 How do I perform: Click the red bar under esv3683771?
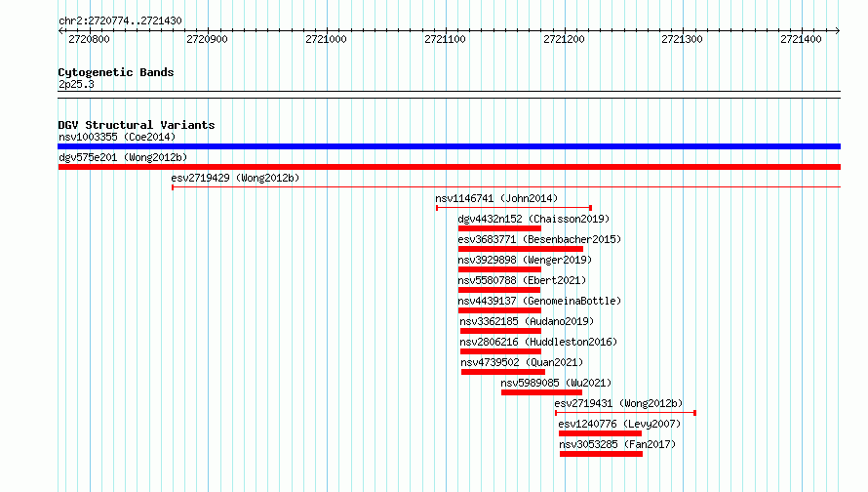[521, 249]
